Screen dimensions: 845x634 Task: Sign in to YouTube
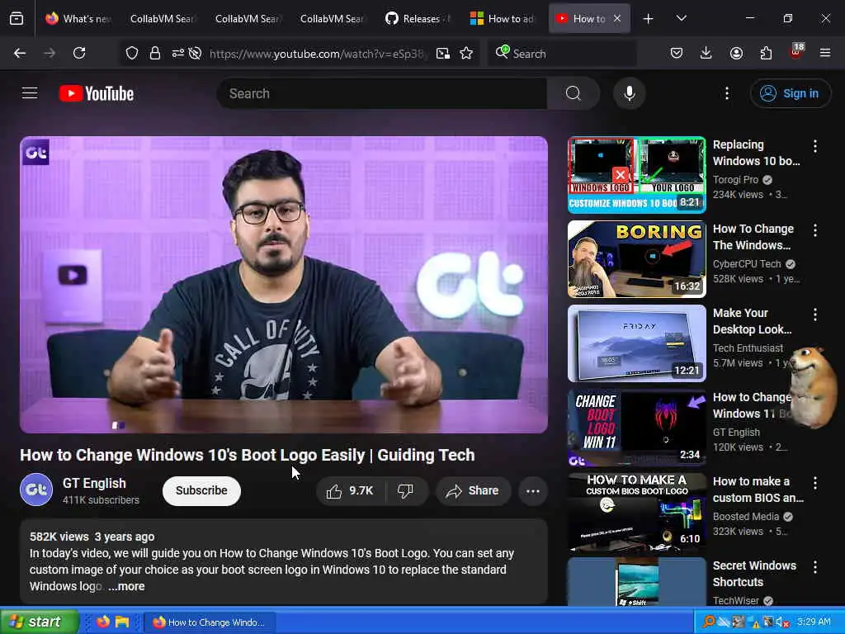click(x=790, y=93)
